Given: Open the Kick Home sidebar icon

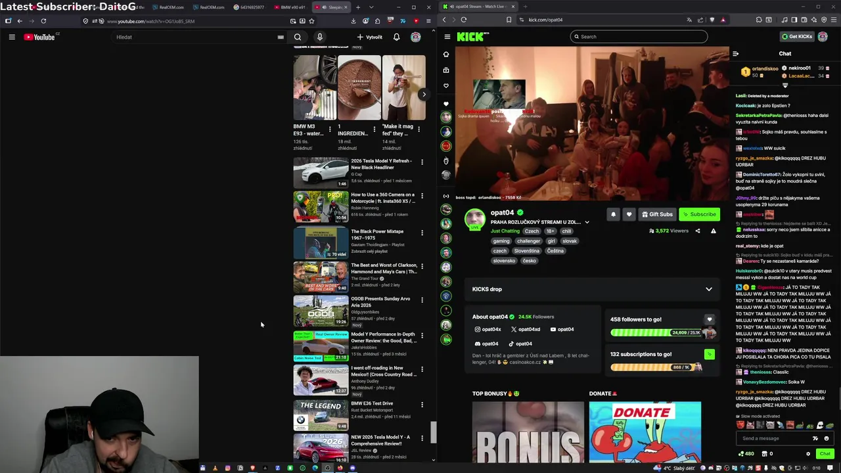Looking at the screenshot, I should (x=446, y=55).
